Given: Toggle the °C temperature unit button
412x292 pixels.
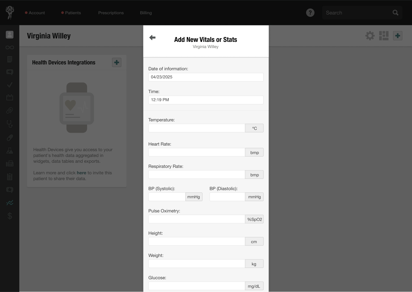Looking at the screenshot, I should 254,128.
